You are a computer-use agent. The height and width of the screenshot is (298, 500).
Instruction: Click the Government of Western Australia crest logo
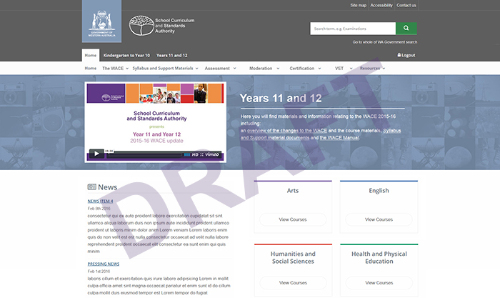coord(101,21)
